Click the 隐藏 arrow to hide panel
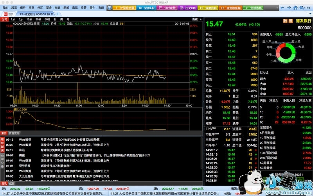313x196 pixels. click(x=201, y=19)
